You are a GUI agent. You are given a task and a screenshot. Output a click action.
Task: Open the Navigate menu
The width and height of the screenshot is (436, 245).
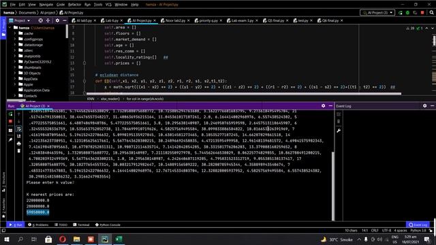pos(46,5)
